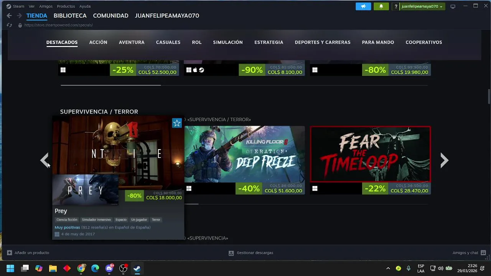Open the Productos menu
Viewport: 491px width, 276px height.
[x=66, y=6]
